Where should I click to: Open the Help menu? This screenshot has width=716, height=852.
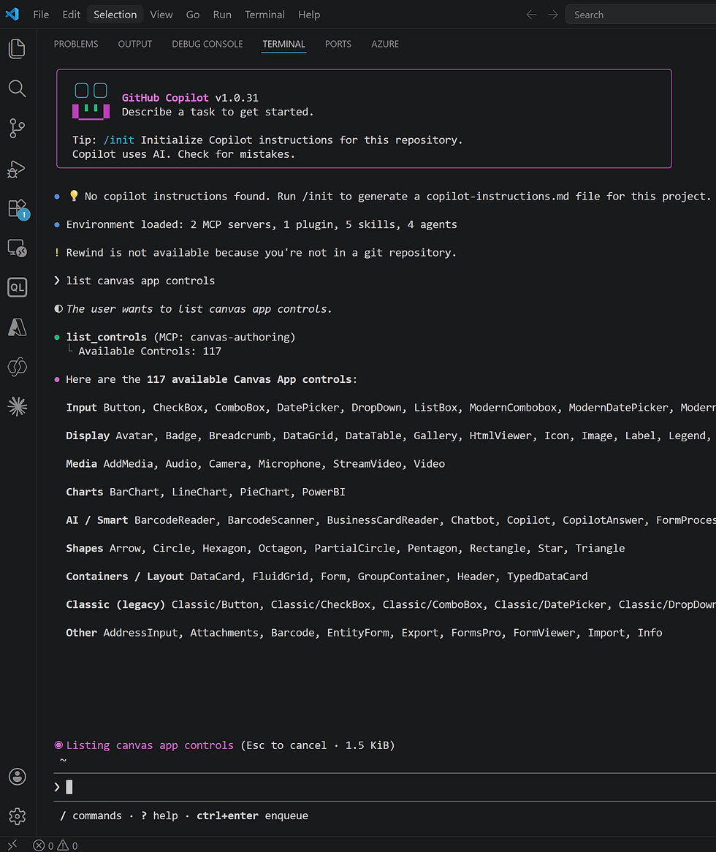tap(309, 15)
